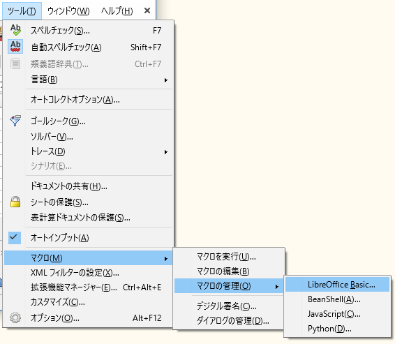This screenshot has width=395, height=344.
Task: Click JavaScript(C)... entry
Action: 337,314
